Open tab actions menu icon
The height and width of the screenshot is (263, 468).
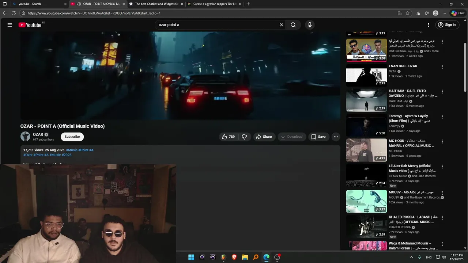pos(5,4)
